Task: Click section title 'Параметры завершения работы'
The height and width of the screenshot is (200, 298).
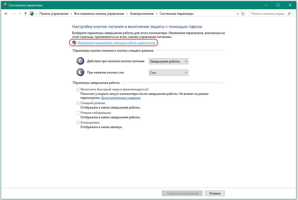Action: [96, 83]
